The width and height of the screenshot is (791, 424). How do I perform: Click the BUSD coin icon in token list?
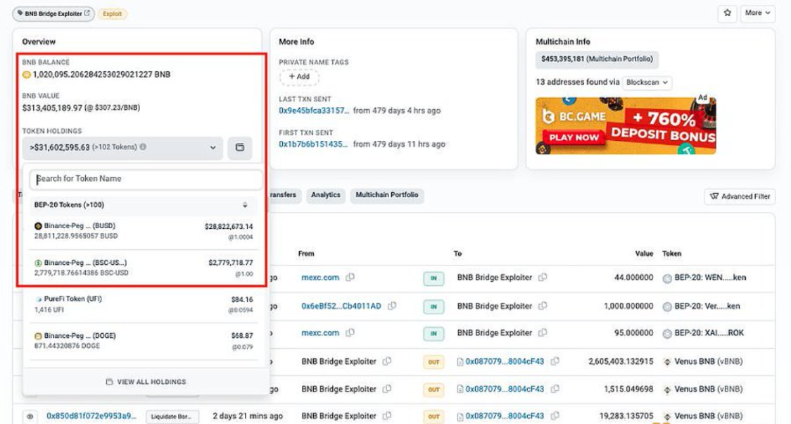click(38, 226)
